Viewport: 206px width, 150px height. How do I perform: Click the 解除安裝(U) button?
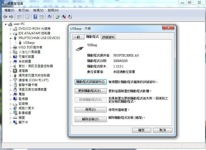pyautogui.click(x=91, y=119)
